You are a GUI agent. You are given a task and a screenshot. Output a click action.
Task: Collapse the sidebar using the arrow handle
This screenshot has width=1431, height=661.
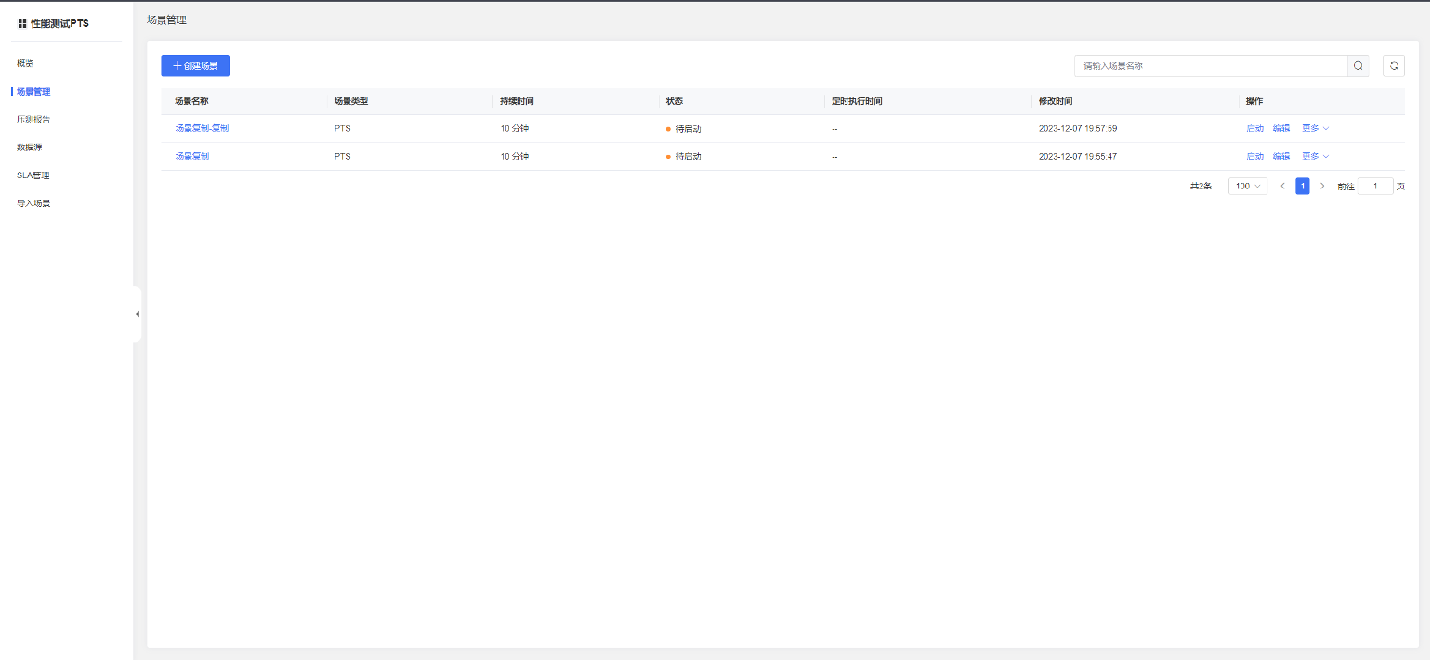[138, 314]
